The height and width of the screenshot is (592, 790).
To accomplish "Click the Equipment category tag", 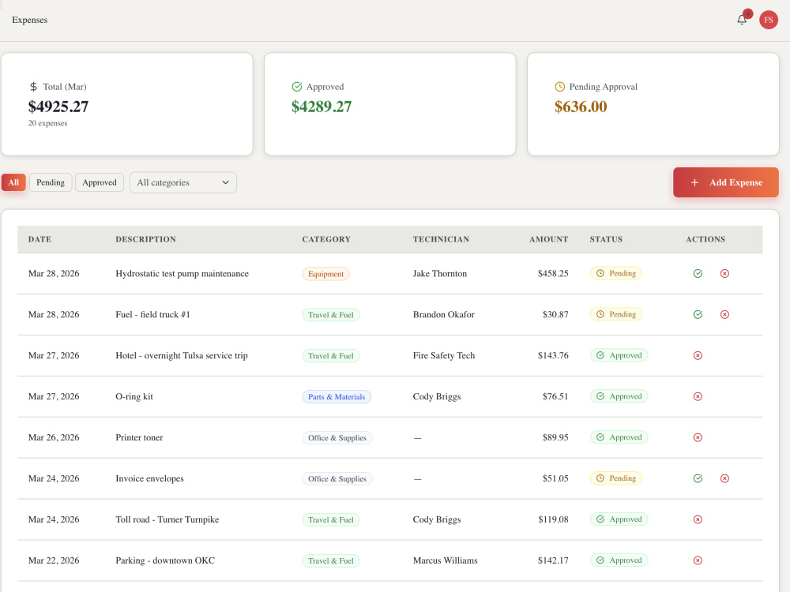I will pyautogui.click(x=325, y=274).
